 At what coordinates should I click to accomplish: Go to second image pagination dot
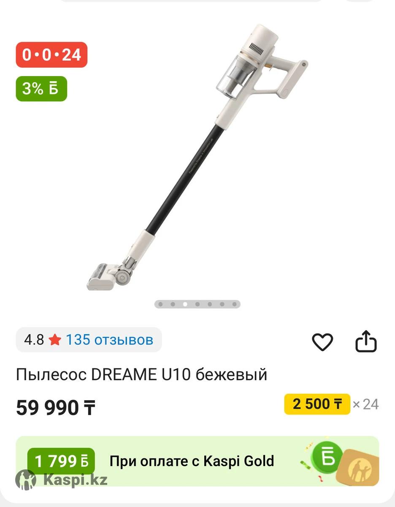173,304
